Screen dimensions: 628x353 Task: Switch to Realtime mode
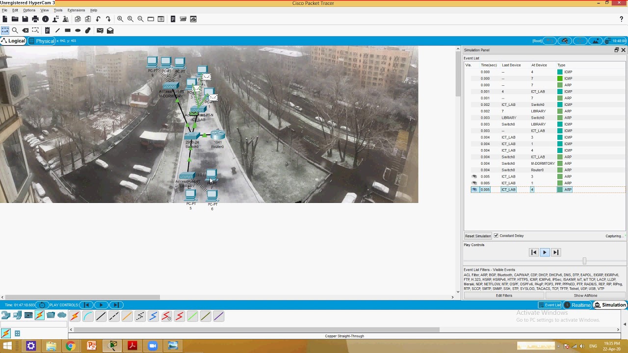(577, 305)
